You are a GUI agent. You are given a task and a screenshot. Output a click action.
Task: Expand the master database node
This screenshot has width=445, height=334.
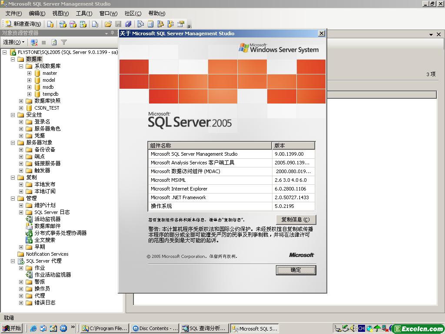point(29,73)
